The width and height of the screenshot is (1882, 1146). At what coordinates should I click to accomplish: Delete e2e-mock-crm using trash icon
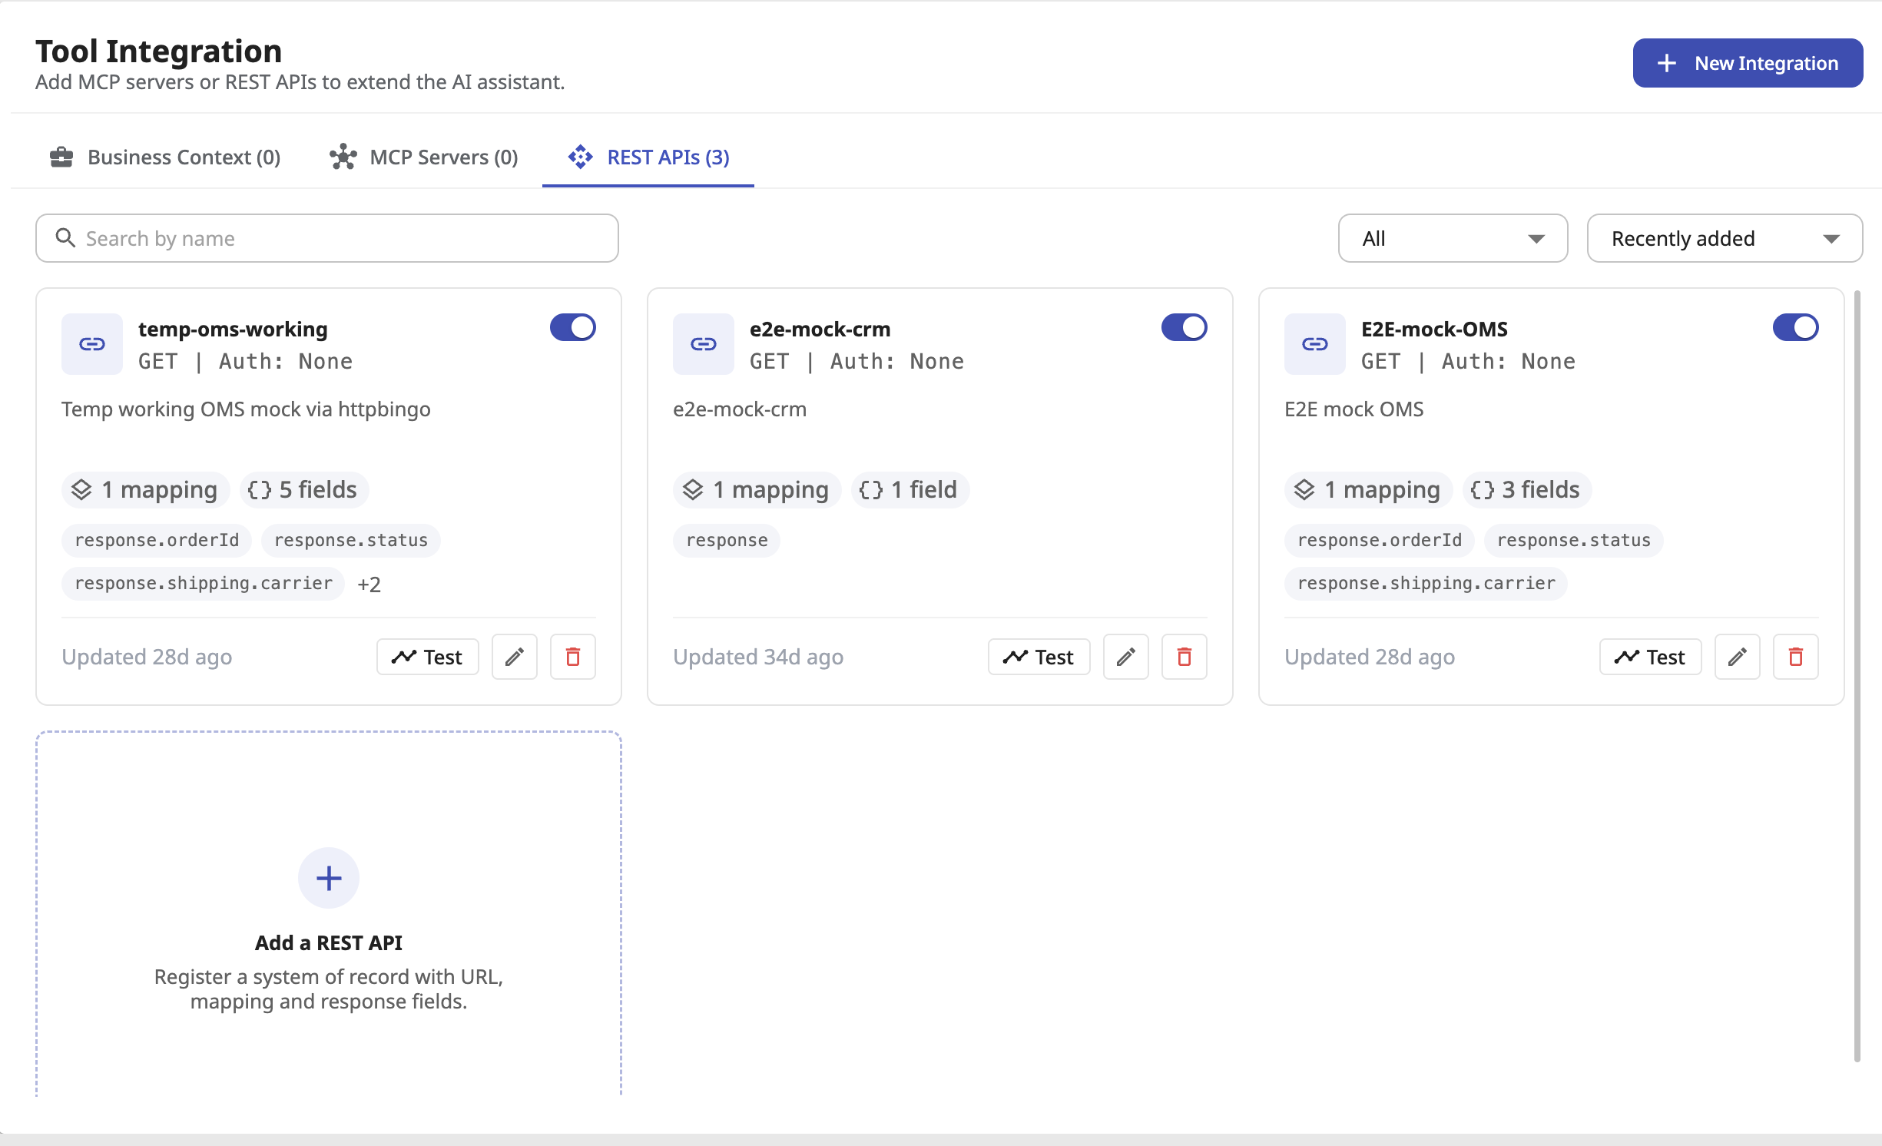point(1185,657)
